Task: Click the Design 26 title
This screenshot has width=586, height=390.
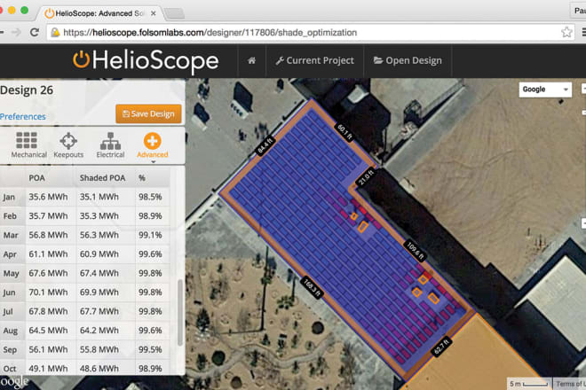Action: (x=27, y=90)
